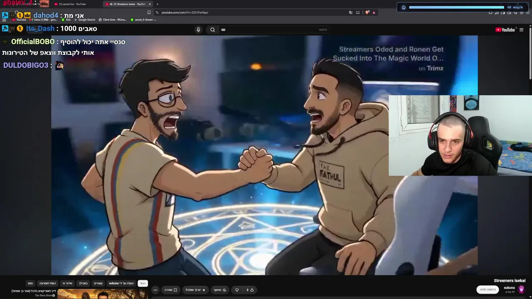532x299 pixels.
Task: Open the Google Gemini bookmark
Action: coord(84,20)
